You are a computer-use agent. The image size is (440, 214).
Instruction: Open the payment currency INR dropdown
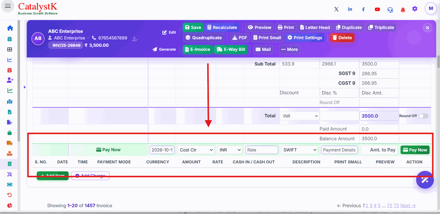230,150
